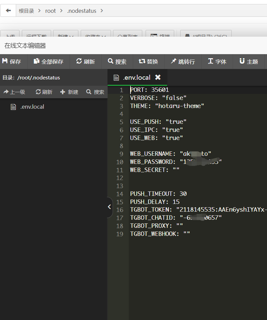Click the PORT: 35601 line
The height and width of the screenshot is (320, 267).
pyautogui.click(x=149, y=90)
